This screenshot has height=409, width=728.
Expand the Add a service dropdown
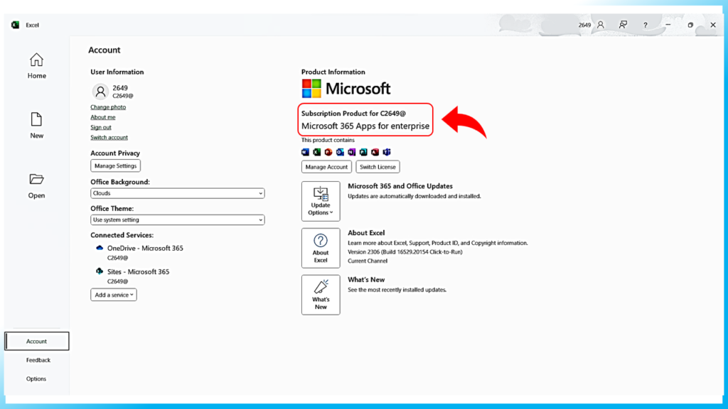[113, 295]
